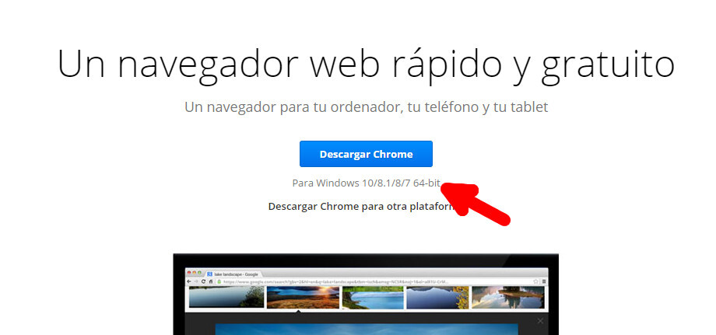
Task: Click the back arrow in the laptop browser
Action: 189,281
